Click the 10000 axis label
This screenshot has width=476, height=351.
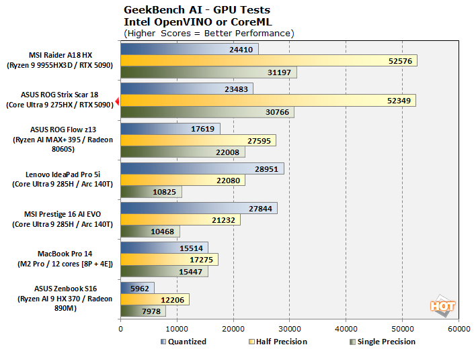[177, 329]
